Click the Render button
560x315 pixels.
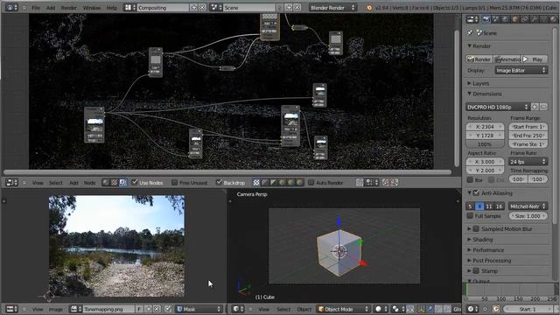[x=479, y=59]
